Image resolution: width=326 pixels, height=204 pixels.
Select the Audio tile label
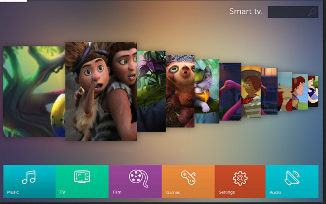(275, 192)
